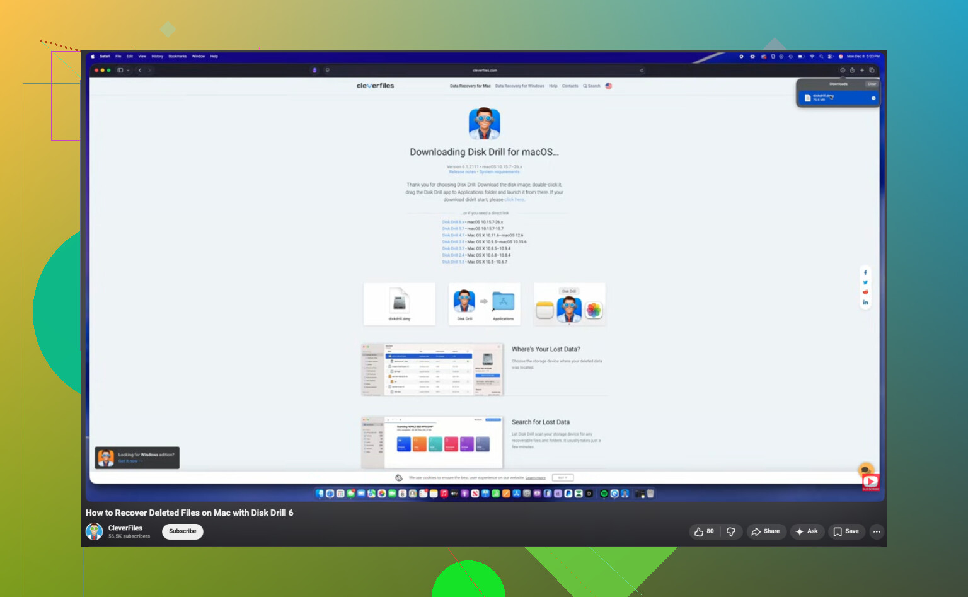Click the 'Looking for Windows edition?' popup
The height and width of the screenshot is (597, 968).
(x=137, y=458)
